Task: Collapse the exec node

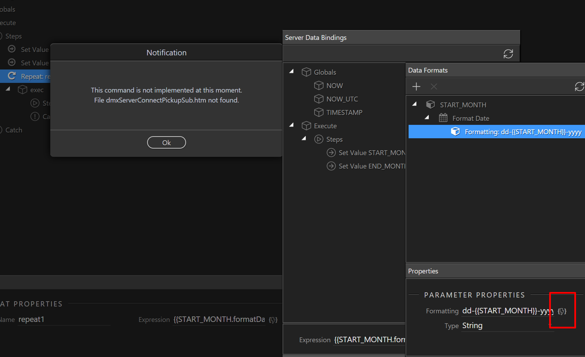Action: click(8, 89)
